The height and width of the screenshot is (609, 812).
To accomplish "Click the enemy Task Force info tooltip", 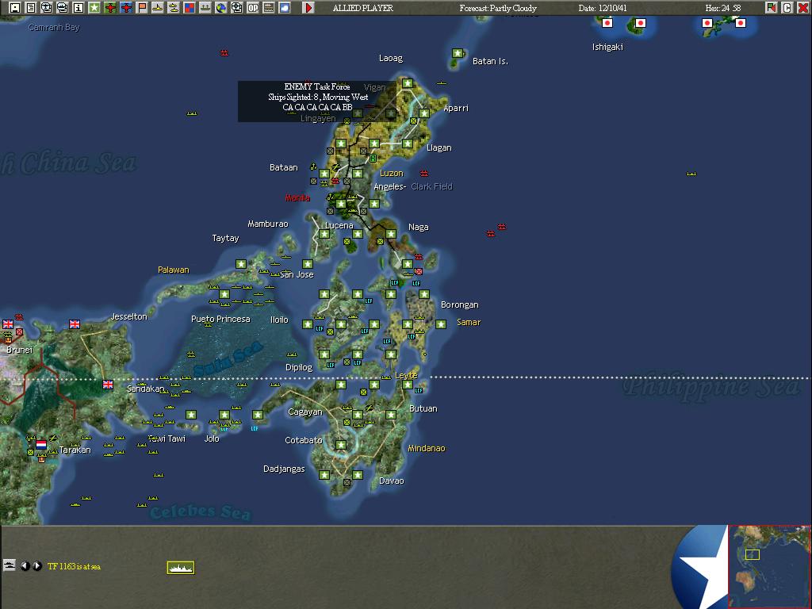I will pos(317,101).
